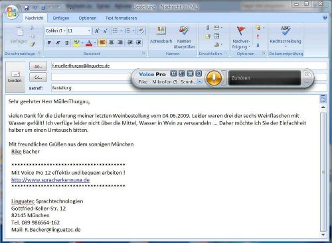This screenshot has height=243, width=332.
Task: Save message with floppy disk icon
Action: pyautogui.click(x=27, y=8)
